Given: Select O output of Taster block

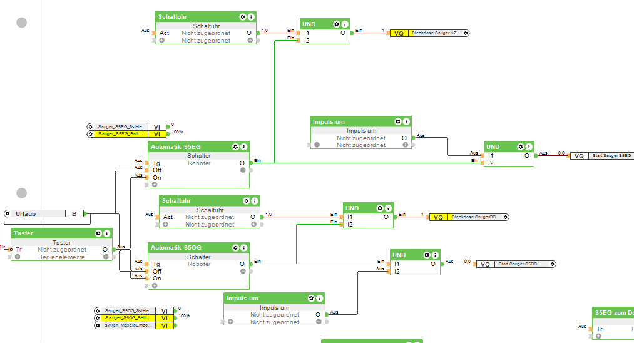Looking at the screenshot, I should pyautogui.click(x=105, y=250).
